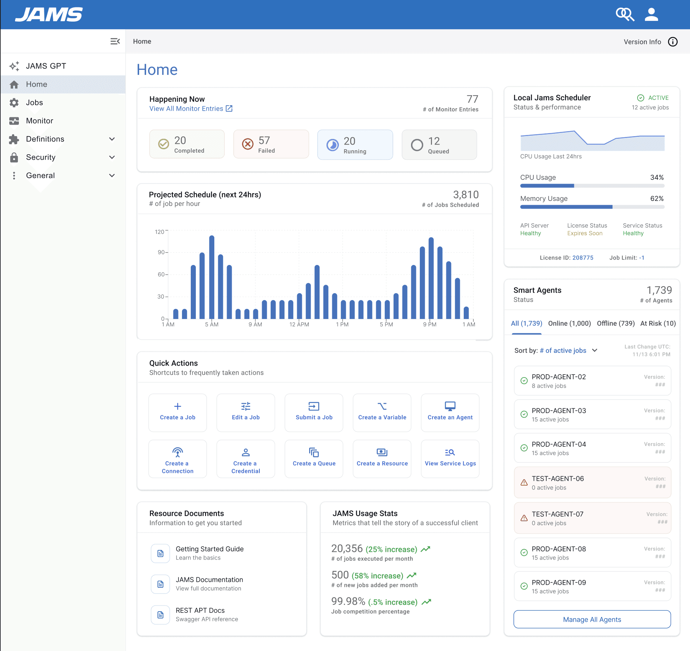Click the monitor icon for Create an Agent
The image size is (690, 651).
pos(450,406)
